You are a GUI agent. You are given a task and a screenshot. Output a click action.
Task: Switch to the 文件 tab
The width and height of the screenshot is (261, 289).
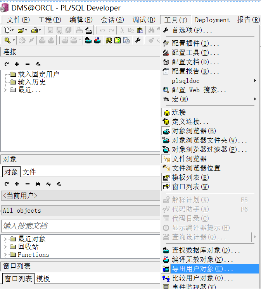(x=29, y=172)
